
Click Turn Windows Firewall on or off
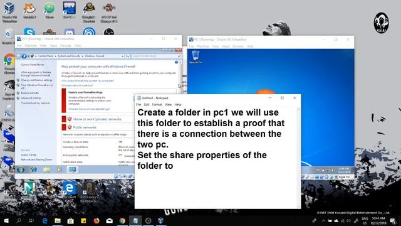pos(37,87)
